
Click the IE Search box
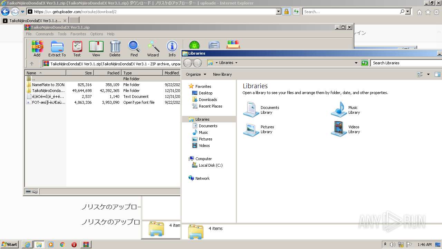click(351, 11)
